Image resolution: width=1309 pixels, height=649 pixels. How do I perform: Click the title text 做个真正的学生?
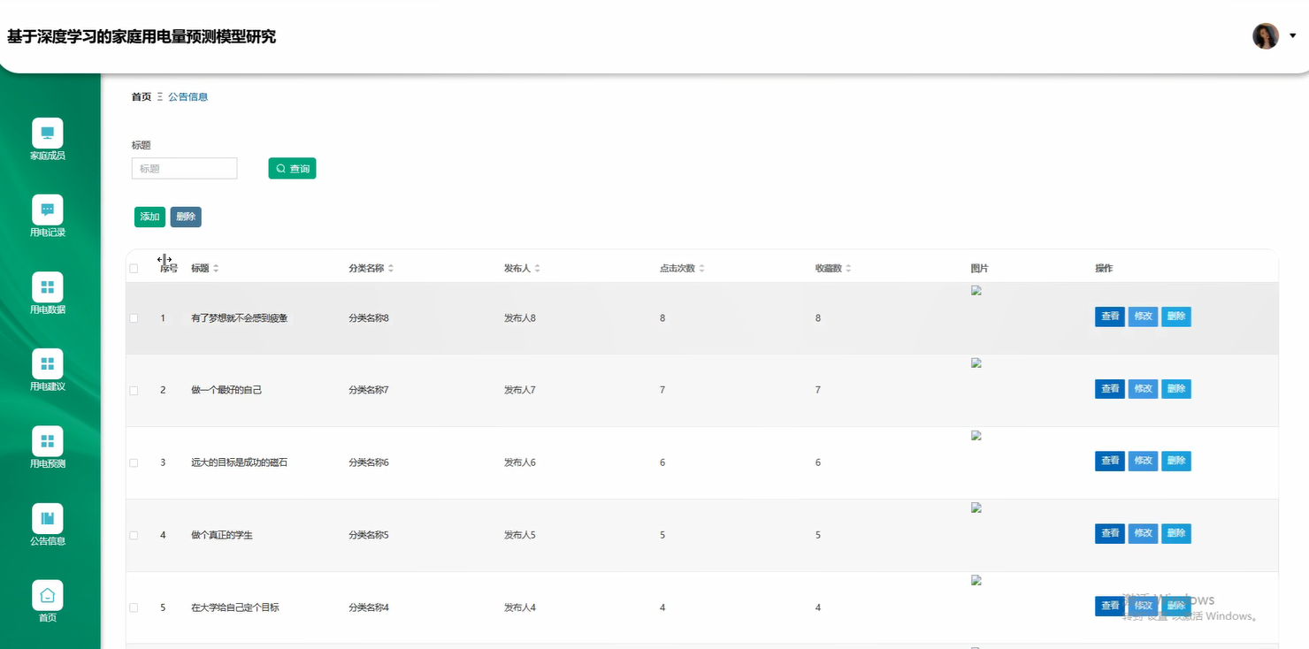pos(222,535)
